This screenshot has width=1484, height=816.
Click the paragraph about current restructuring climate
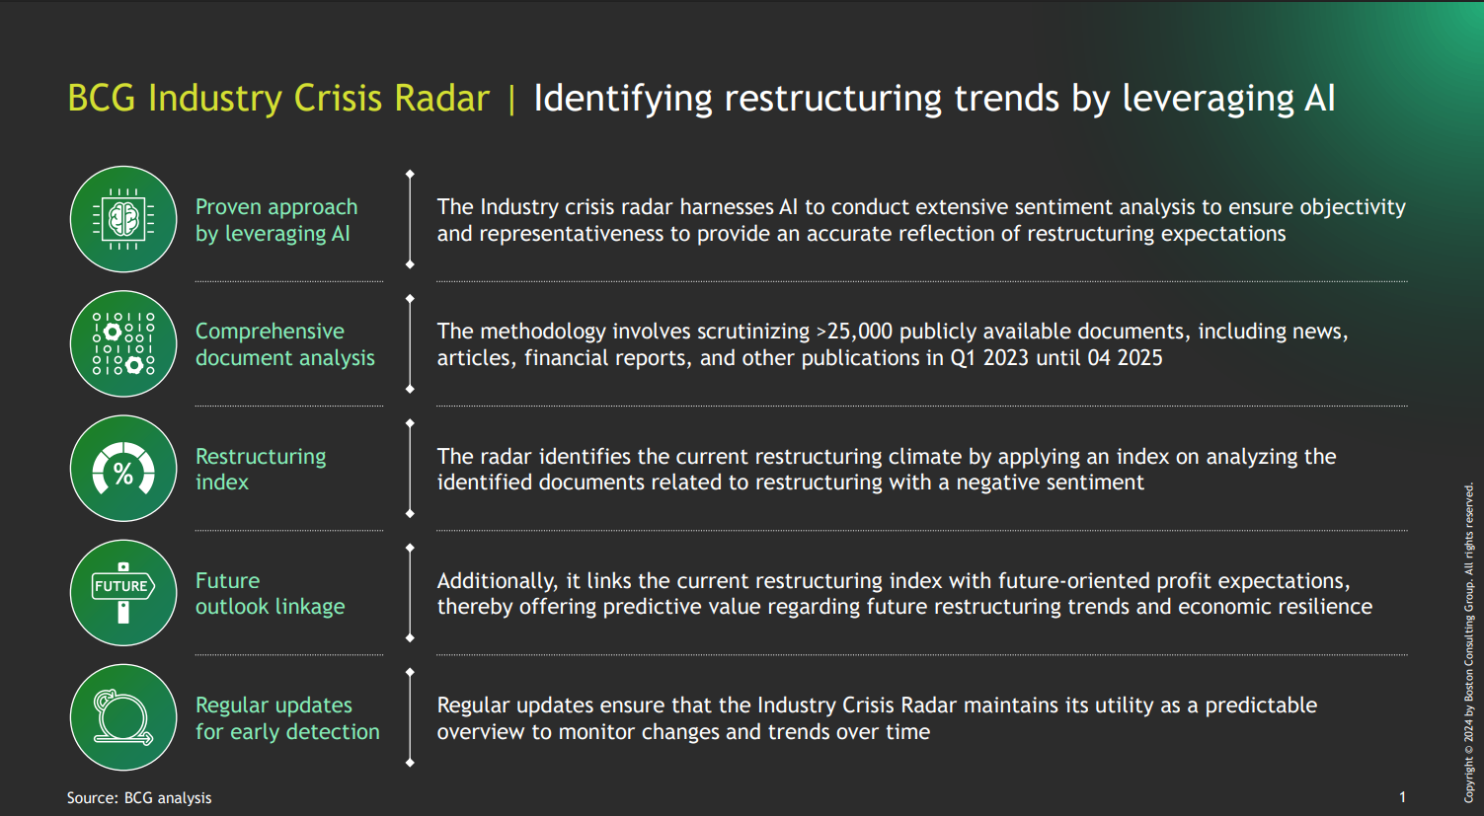tap(887, 469)
